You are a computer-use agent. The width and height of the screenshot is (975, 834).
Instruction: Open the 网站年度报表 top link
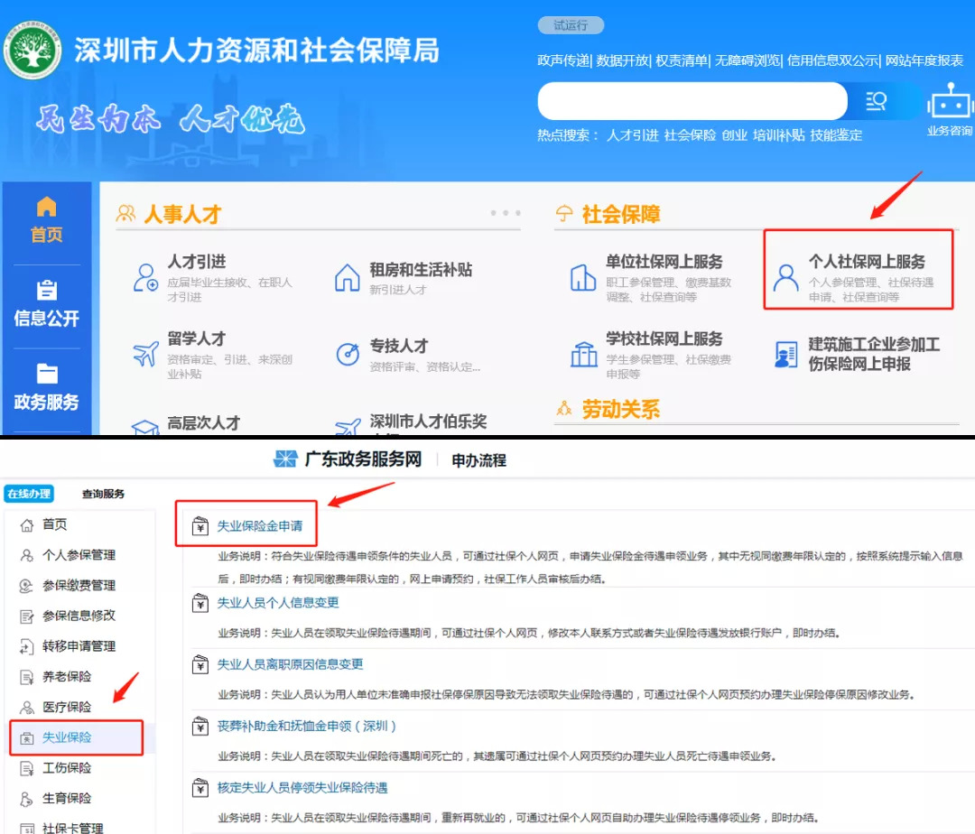924,60
